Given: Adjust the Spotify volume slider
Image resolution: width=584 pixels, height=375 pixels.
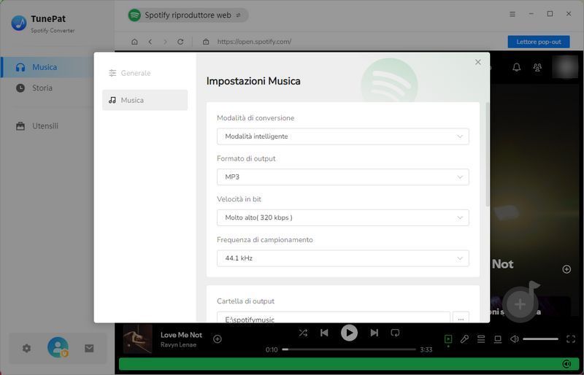Looking at the screenshot, I should [540, 339].
